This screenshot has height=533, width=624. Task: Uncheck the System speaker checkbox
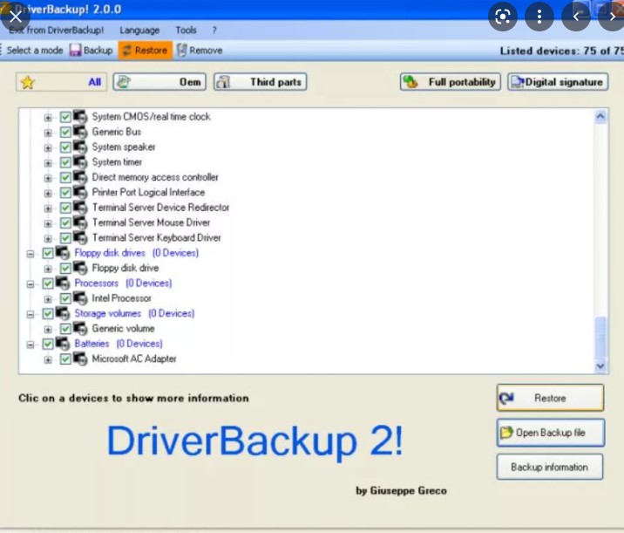(65, 147)
